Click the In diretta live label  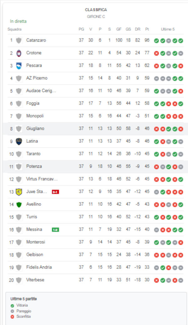(18, 21)
